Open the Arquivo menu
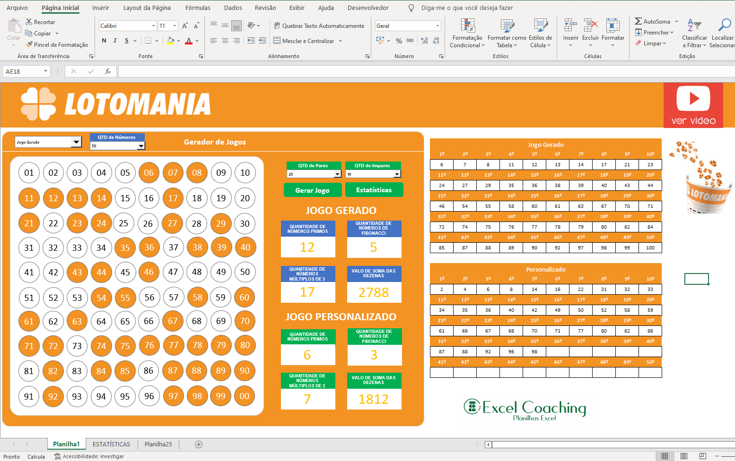Viewport: 735px width, 461px height. pyautogui.click(x=17, y=8)
